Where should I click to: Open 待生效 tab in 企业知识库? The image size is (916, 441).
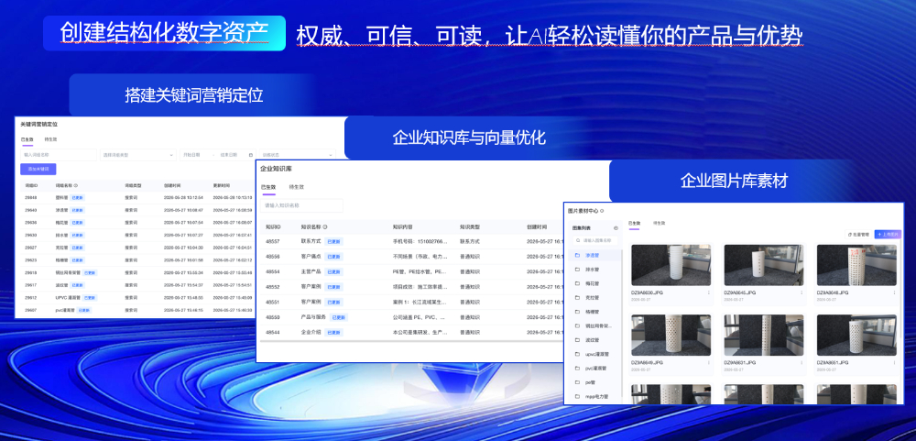tap(296, 187)
